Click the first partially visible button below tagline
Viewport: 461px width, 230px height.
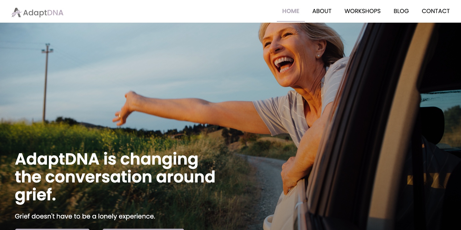[x=52, y=229]
